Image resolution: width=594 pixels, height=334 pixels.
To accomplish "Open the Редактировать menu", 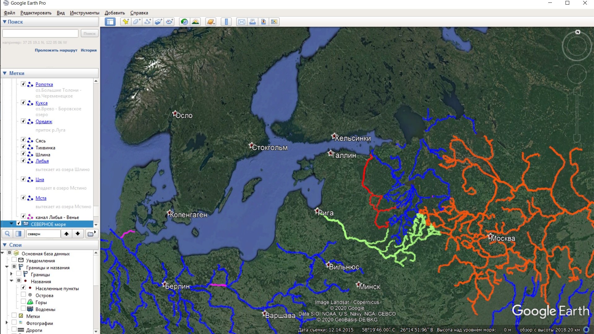I will (x=36, y=13).
